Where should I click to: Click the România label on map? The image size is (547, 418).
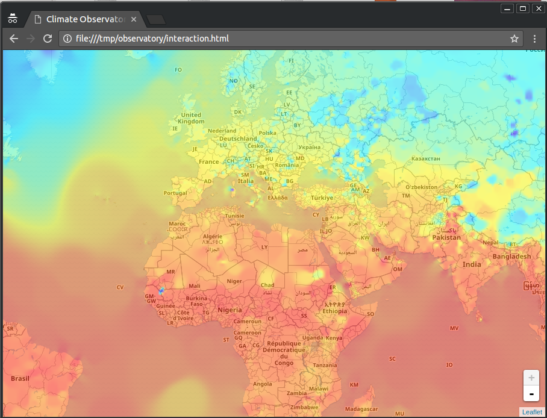[x=287, y=165]
